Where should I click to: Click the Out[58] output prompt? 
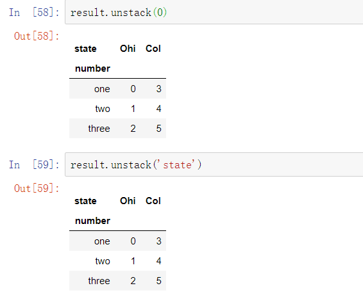[37, 36]
